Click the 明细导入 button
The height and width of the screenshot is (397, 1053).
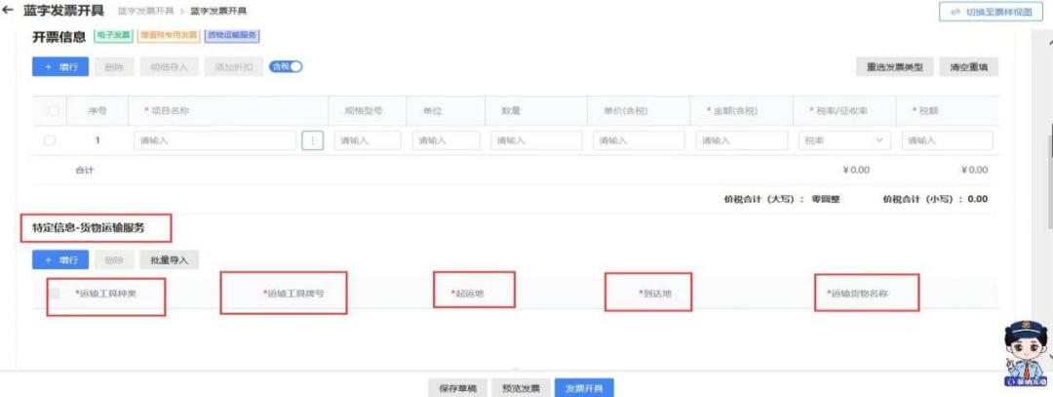pyautogui.click(x=170, y=67)
